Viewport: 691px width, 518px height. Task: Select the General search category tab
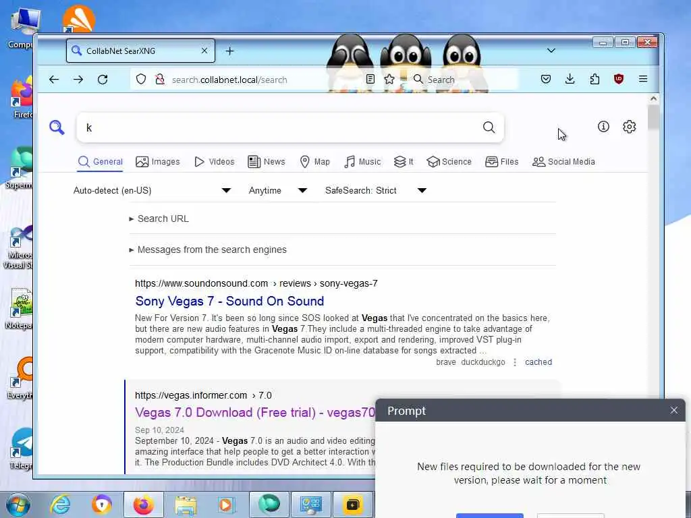click(101, 162)
